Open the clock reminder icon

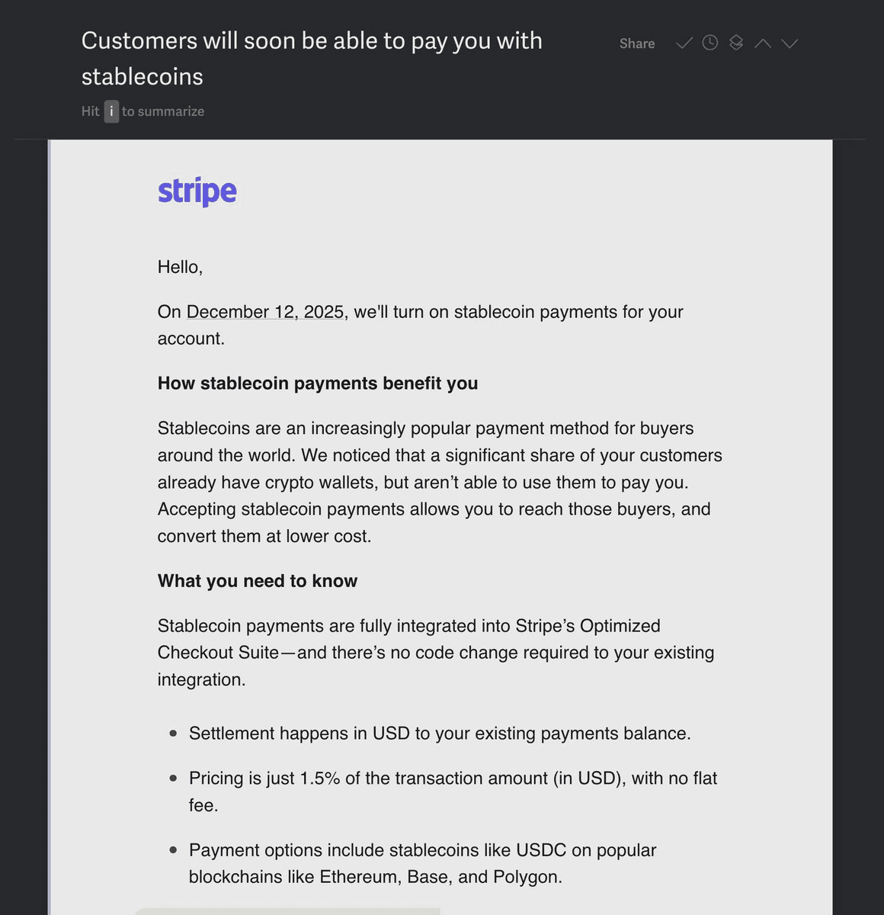[709, 43]
